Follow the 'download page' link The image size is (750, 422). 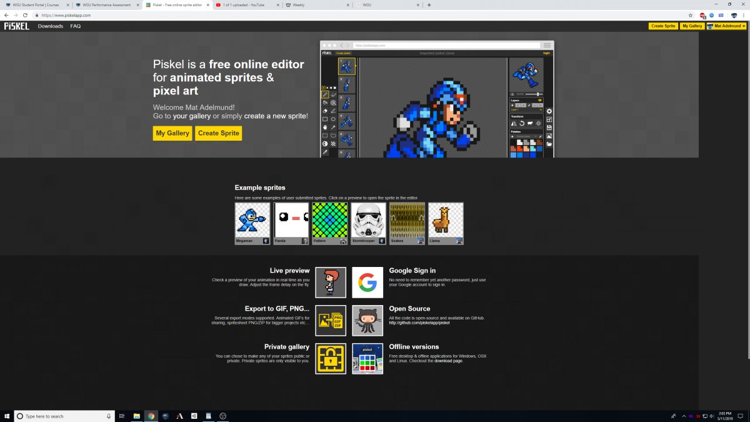point(448,361)
